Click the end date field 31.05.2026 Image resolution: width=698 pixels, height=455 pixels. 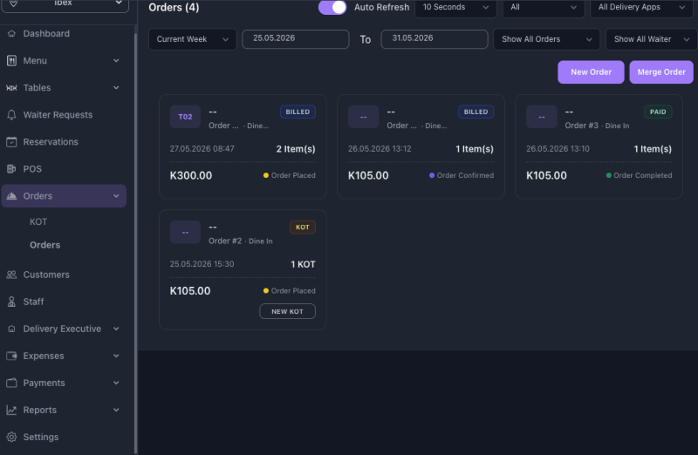click(x=434, y=39)
